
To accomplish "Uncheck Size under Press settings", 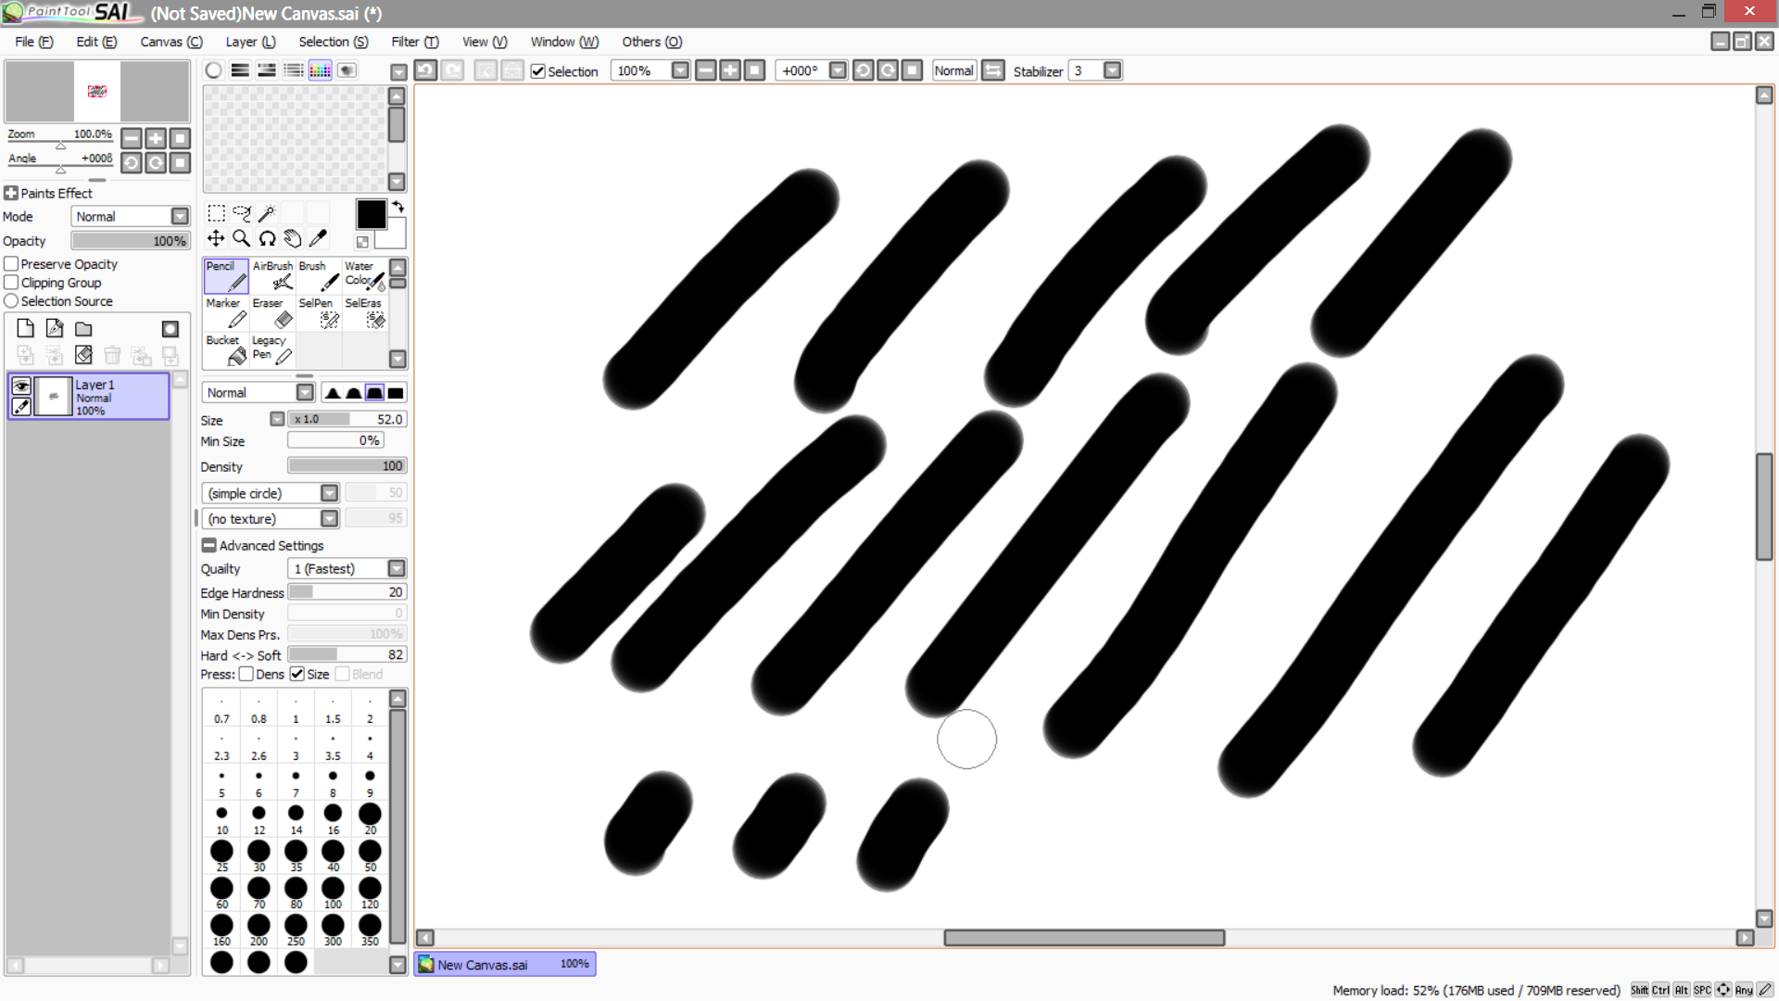I will pos(297,674).
